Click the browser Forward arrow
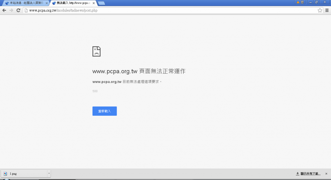The image size is (331, 180). tap(11, 10)
